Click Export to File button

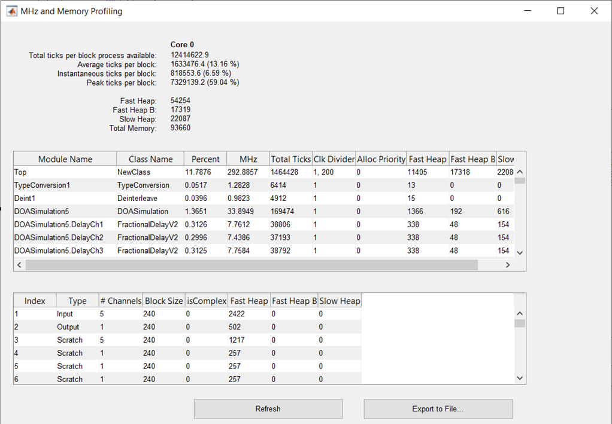click(x=438, y=409)
